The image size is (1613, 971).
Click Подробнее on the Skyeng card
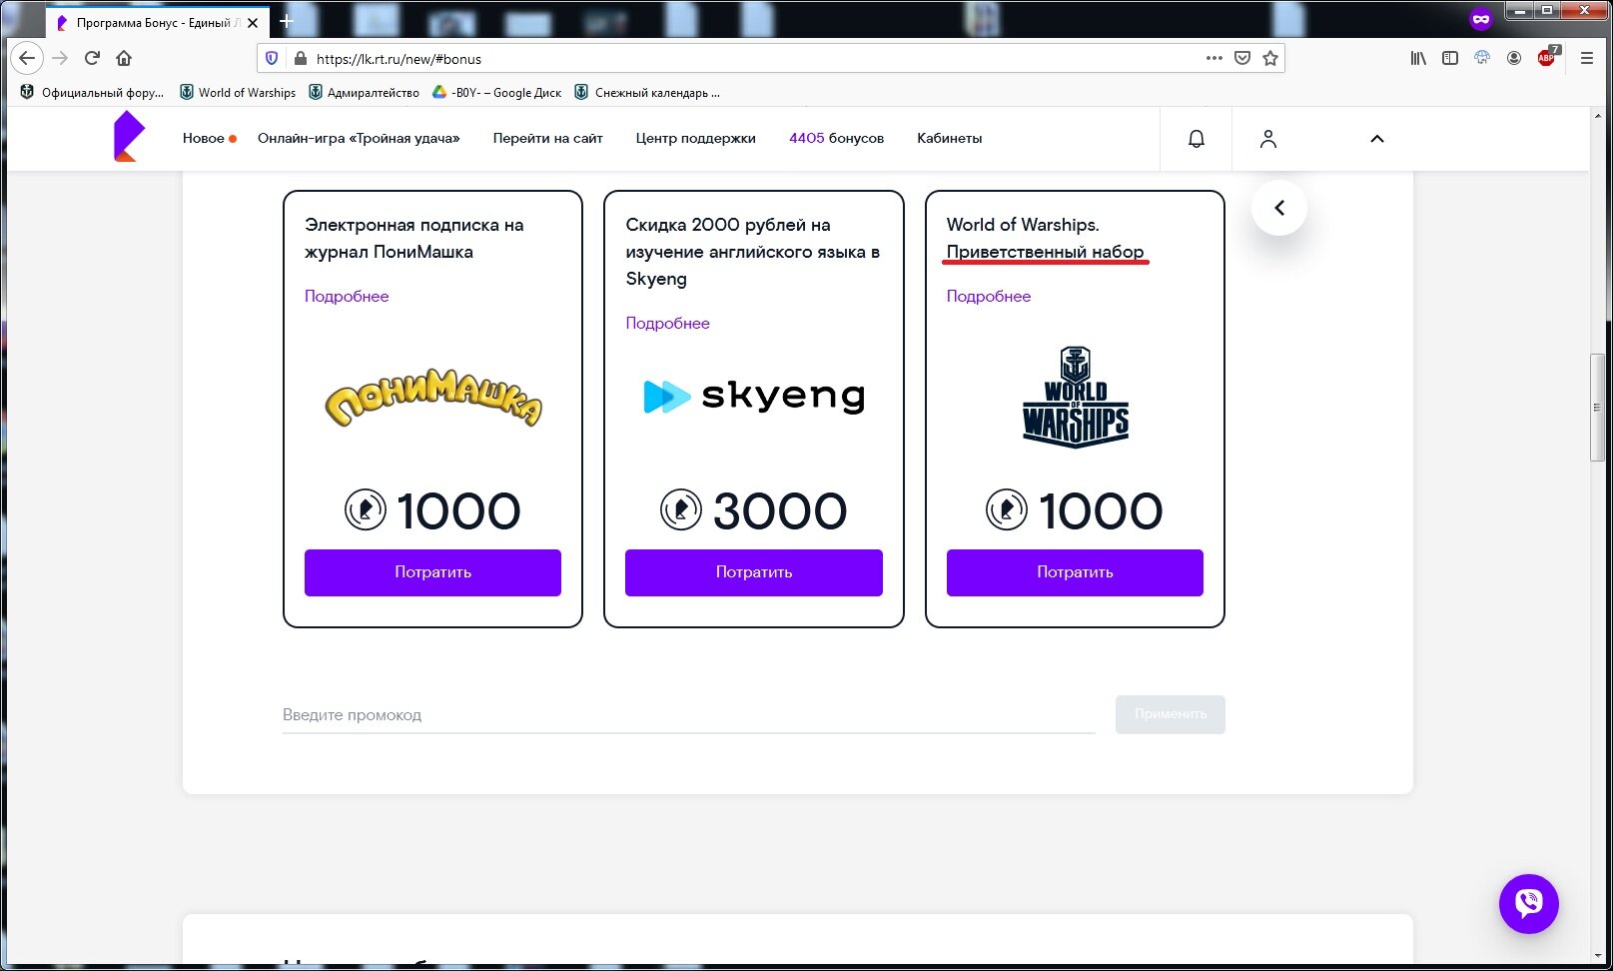pyautogui.click(x=667, y=323)
